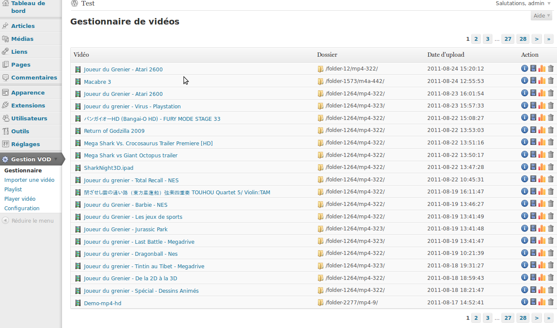557x328 pixels.
Task: Click the Commentaires speech bubble icon
Action: coord(5,77)
